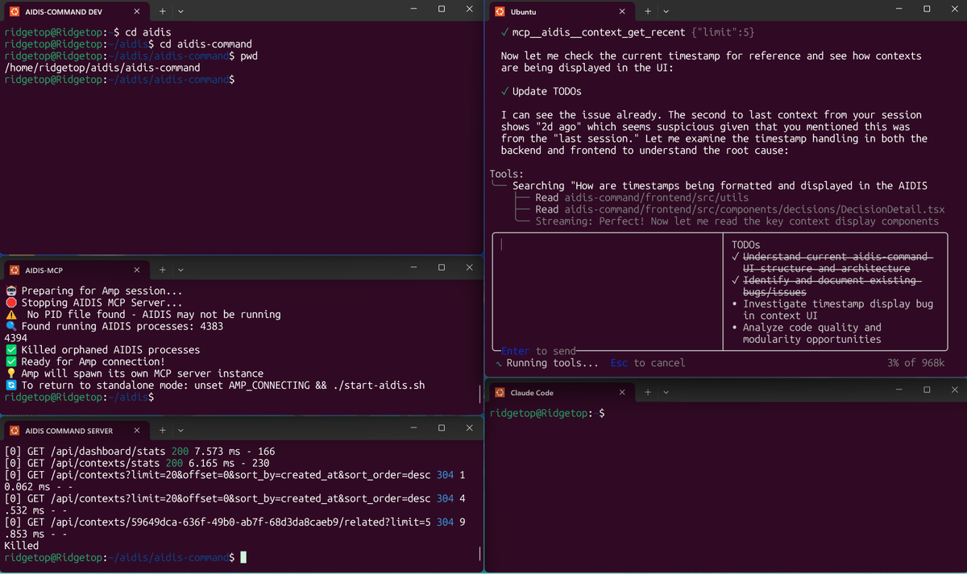Click the AIDIS COMMAND SERVER scrollbar thumb

click(x=479, y=554)
